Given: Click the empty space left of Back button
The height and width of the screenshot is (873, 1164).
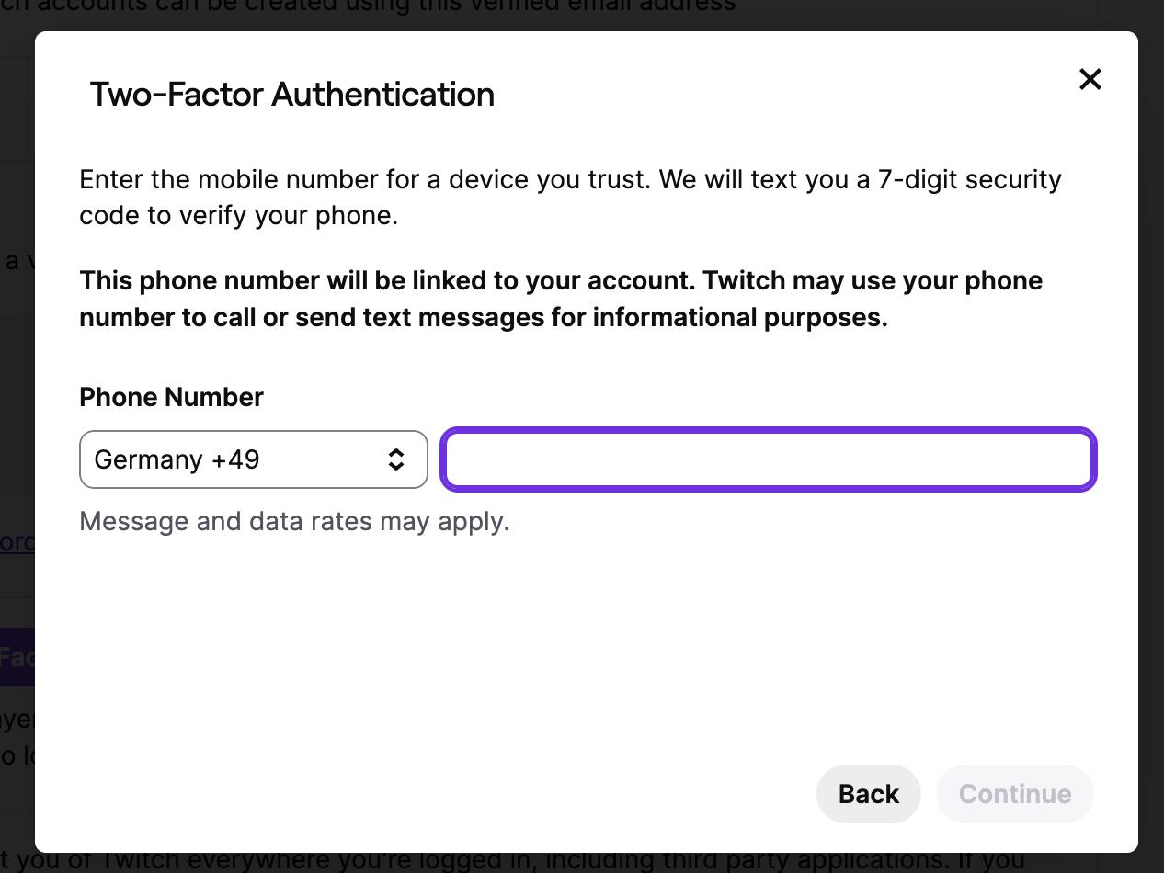Looking at the screenshot, I should click(460, 794).
